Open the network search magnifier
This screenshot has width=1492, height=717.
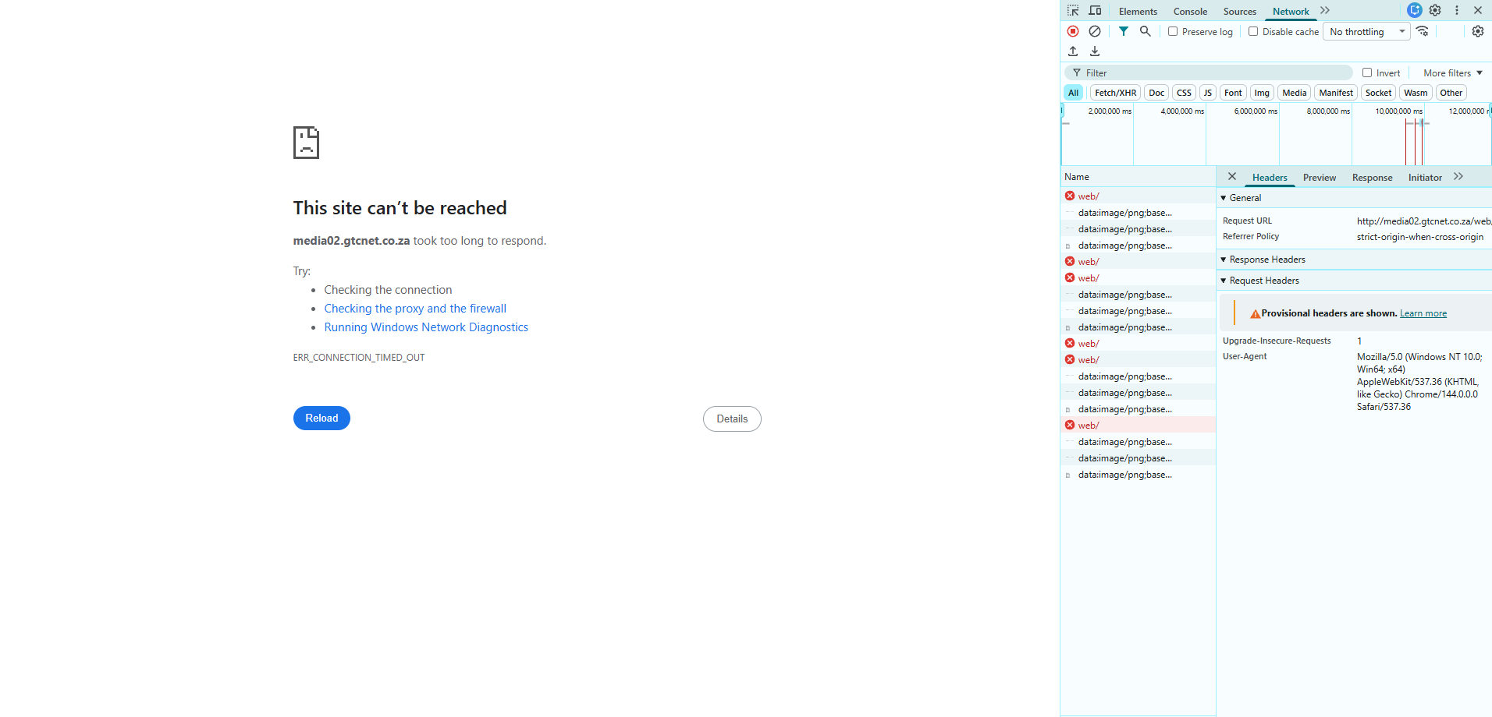(1145, 31)
